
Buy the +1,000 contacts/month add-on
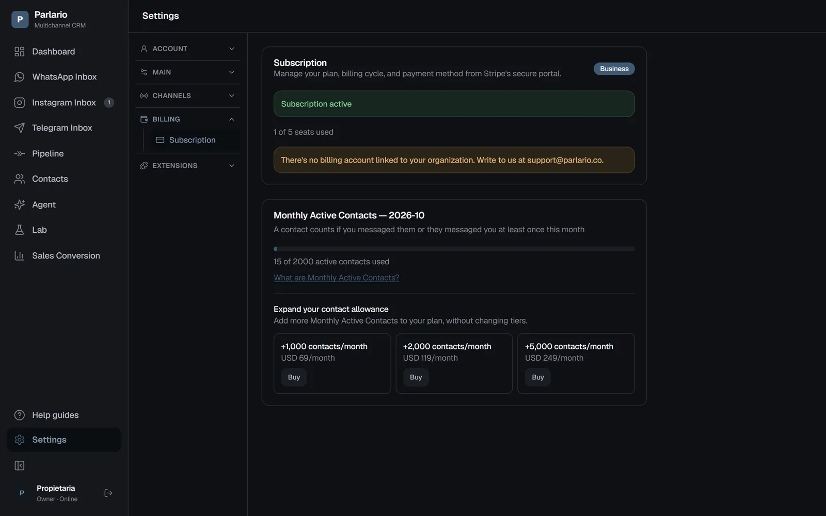click(x=294, y=377)
